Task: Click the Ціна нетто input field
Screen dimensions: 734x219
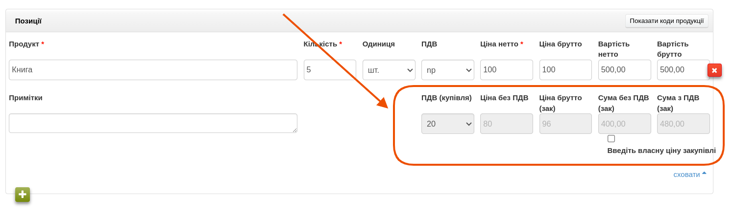Action: click(506, 70)
